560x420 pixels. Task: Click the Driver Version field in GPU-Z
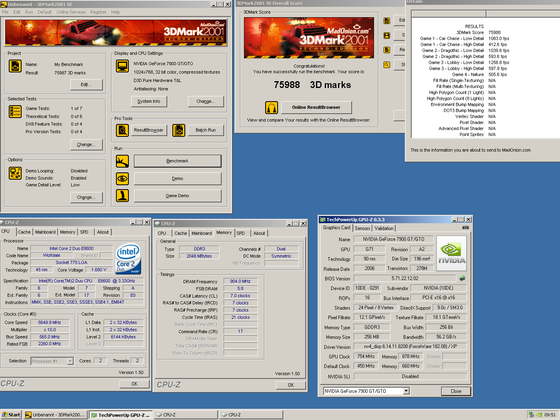tap(410, 346)
